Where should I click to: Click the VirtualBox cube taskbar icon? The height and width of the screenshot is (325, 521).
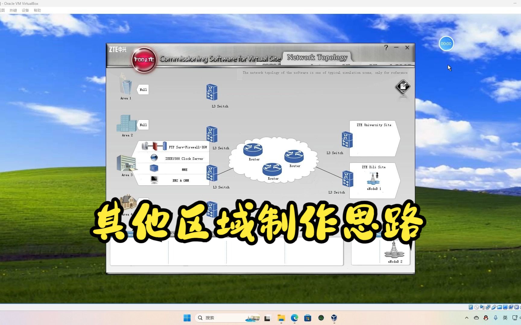coord(334,318)
